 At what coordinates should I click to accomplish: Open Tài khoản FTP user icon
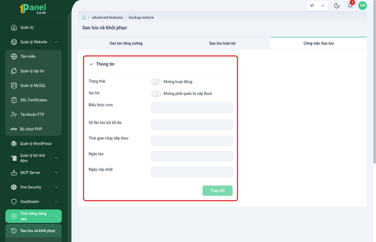tap(14, 115)
